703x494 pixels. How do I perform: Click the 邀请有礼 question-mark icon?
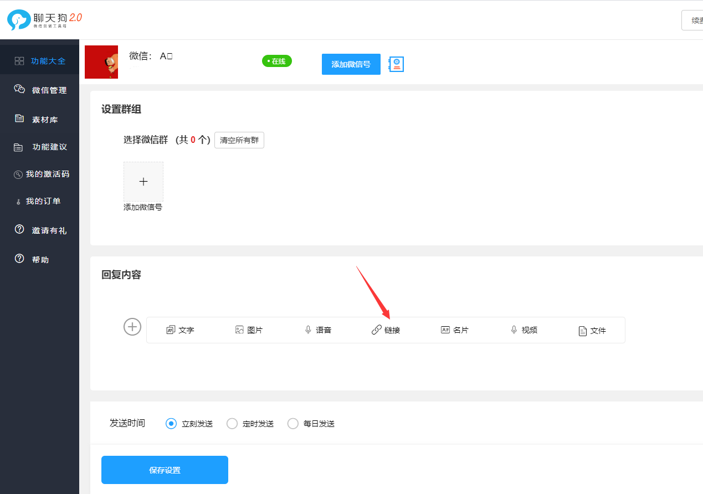[19, 229]
